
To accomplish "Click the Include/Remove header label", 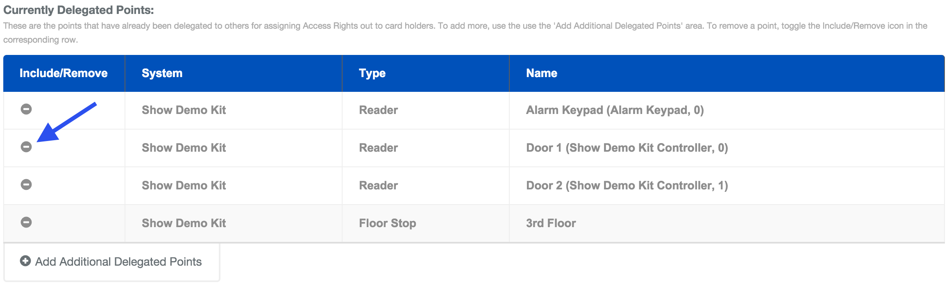I will pos(64,73).
